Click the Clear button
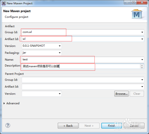Image resolution: width=149 pixels, height=134 pixels. (137, 94)
